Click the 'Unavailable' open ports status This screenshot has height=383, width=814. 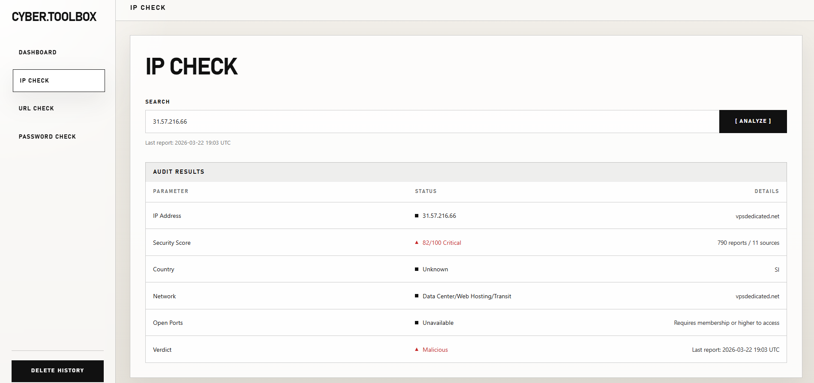point(438,323)
